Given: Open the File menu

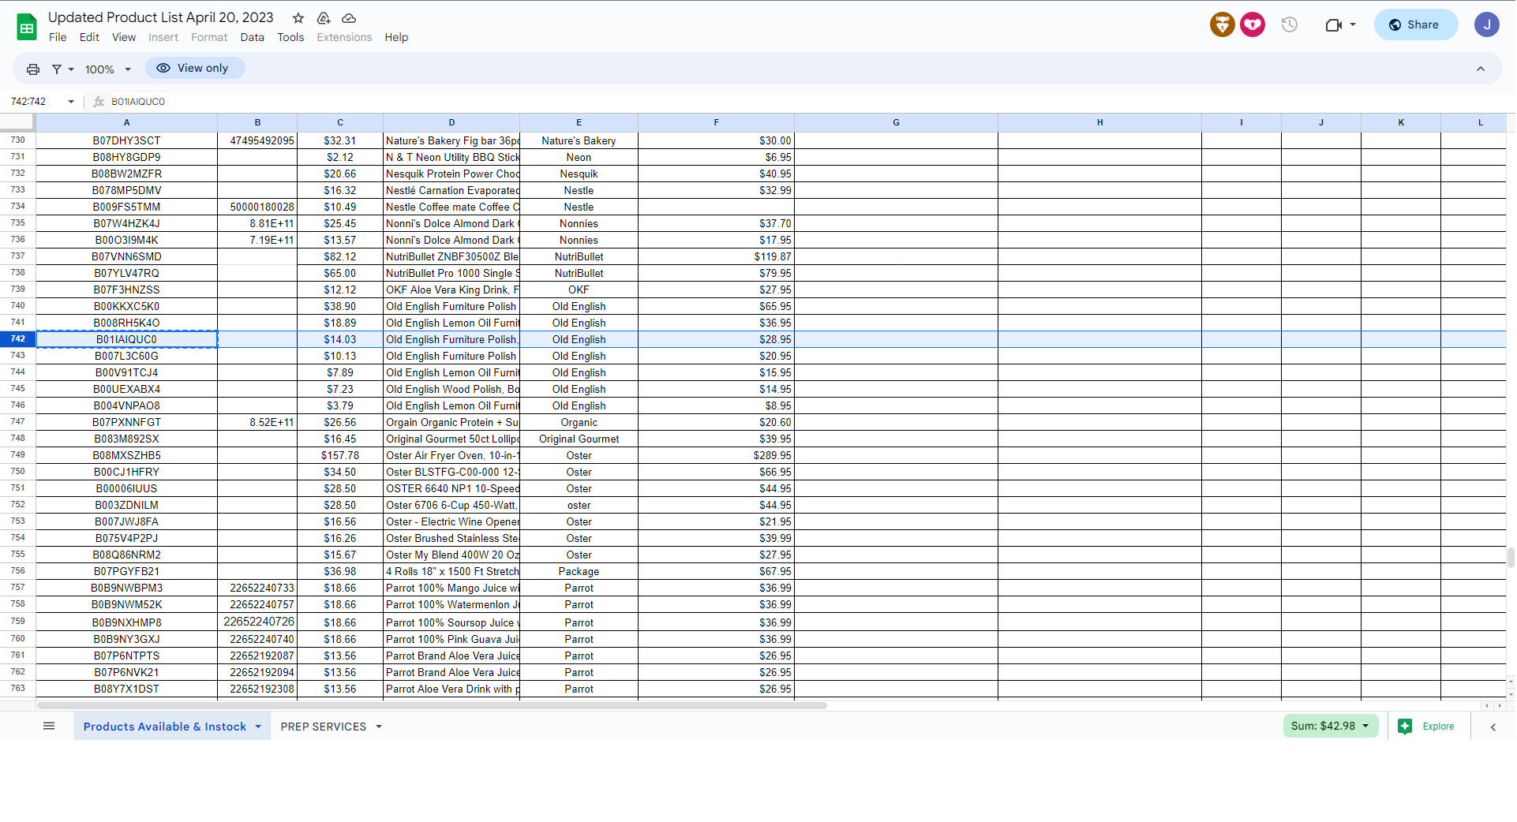Looking at the screenshot, I should (58, 37).
